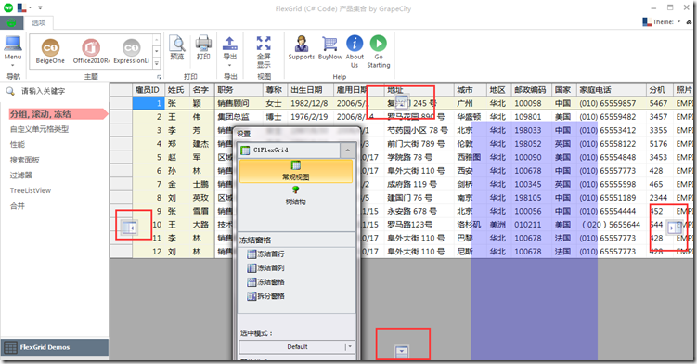Click 冻结首列 freeze first column

point(265,267)
